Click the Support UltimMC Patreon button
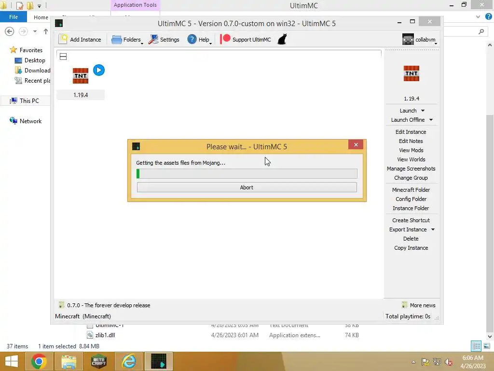The image size is (494, 371). (x=246, y=40)
